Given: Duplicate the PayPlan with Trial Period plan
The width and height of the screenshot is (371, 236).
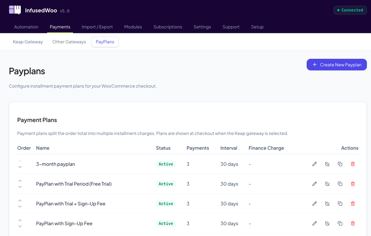Looking at the screenshot, I should point(340,184).
